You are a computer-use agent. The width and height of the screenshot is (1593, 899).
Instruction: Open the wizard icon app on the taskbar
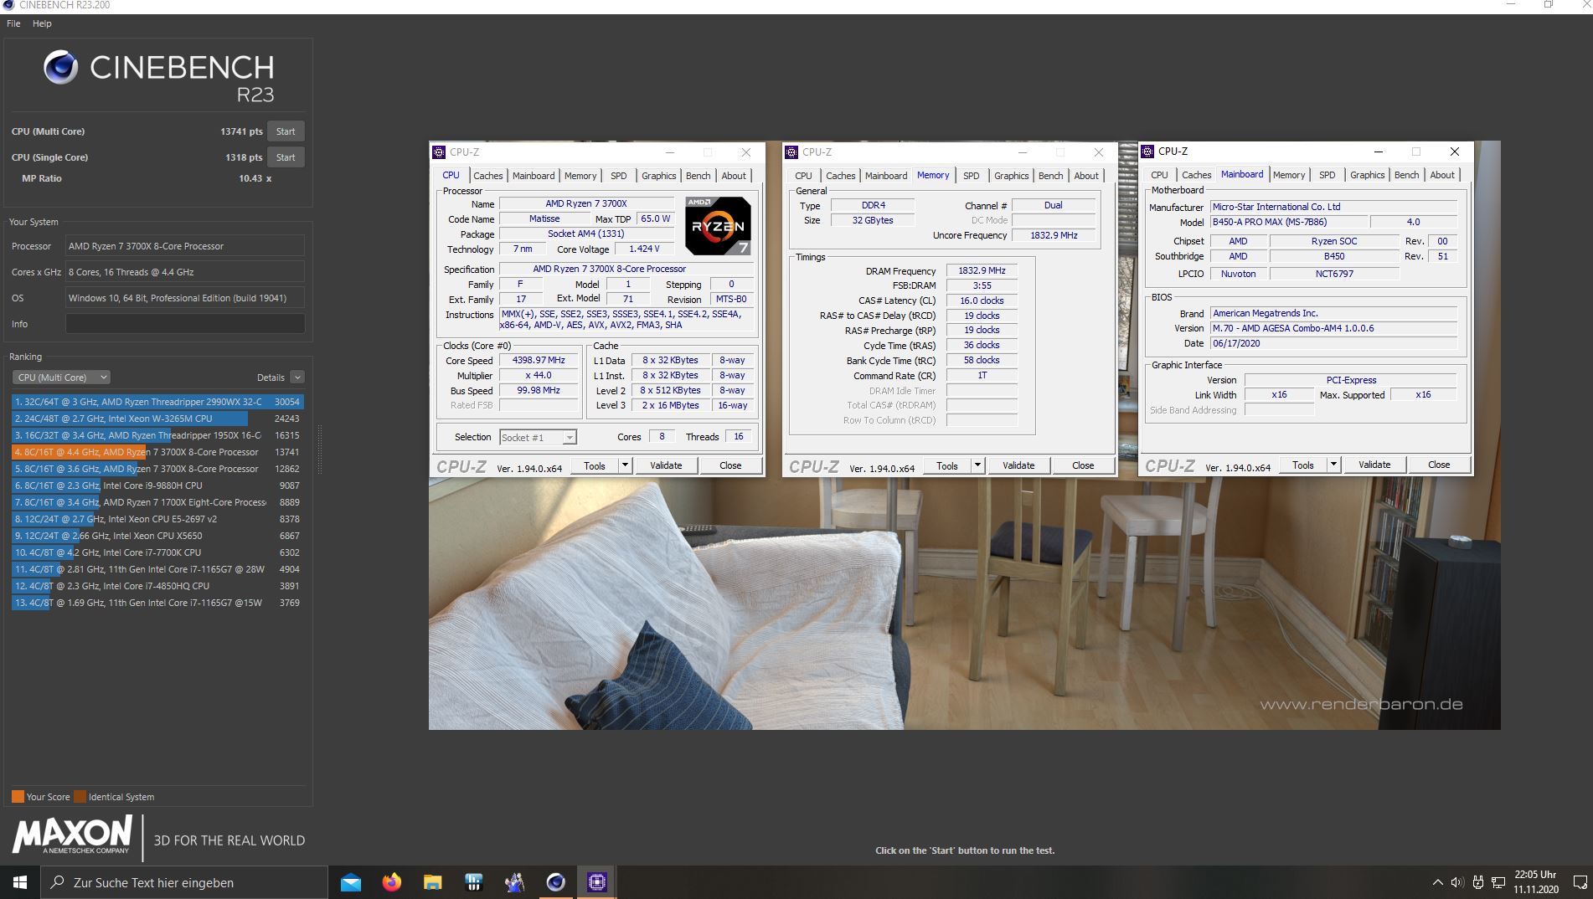point(514,882)
